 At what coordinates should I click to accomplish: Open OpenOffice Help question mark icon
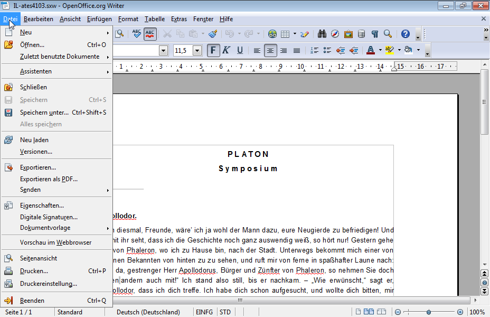[405, 34]
